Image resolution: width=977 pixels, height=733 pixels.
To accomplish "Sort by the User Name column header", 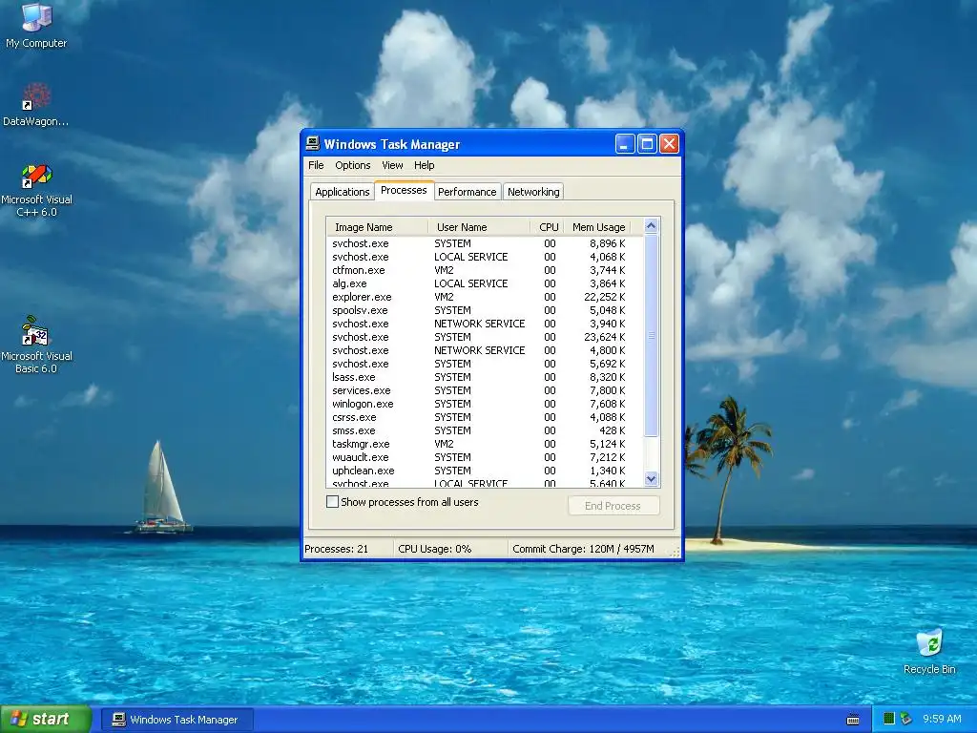I will point(479,227).
